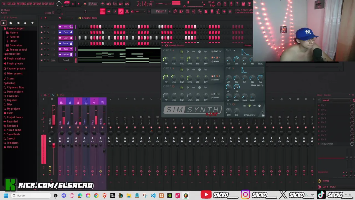Open the FILE menu

(x=3, y=4)
